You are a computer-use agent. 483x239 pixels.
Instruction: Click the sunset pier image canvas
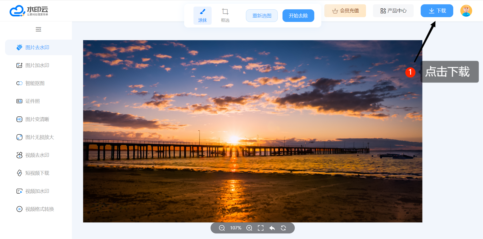click(252, 131)
